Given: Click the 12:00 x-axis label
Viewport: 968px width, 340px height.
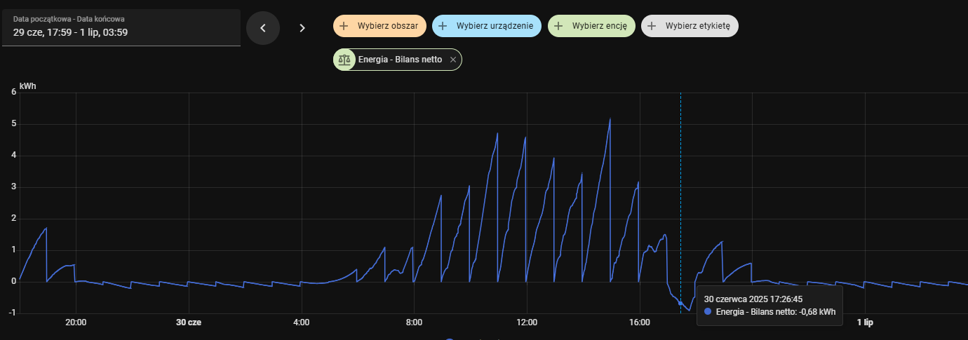Looking at the screenshot, I should coord(527,322).
